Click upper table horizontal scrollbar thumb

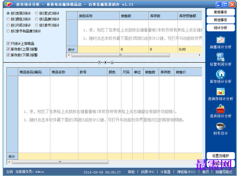(120, 55)
